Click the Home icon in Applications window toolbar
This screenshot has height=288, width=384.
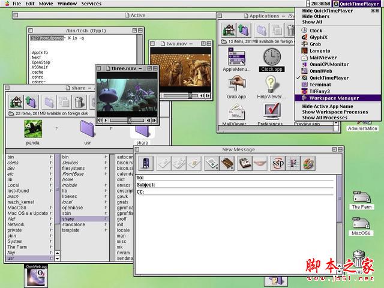coord(229,30)
